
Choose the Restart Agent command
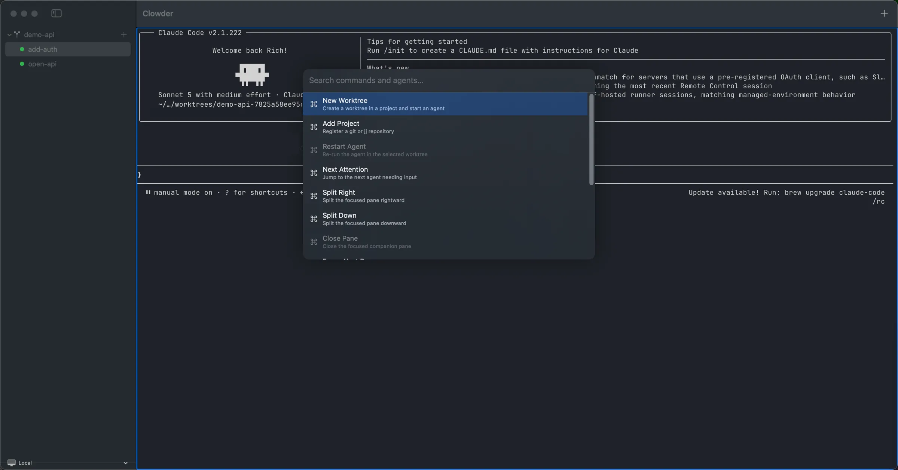[x=445, y=150]
